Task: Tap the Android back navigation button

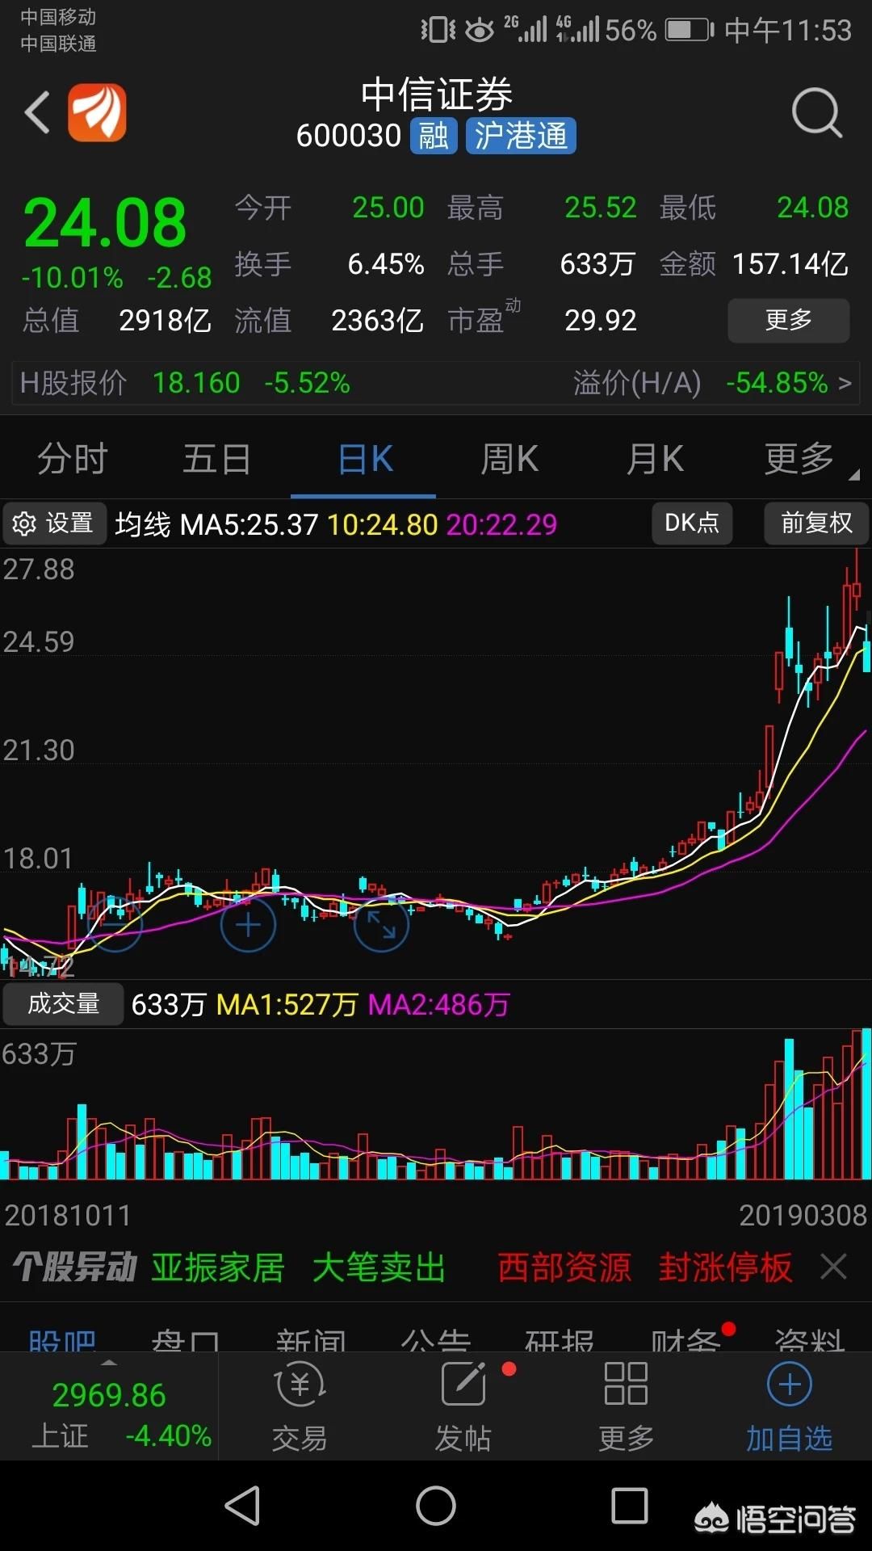Action: point(242,1506)
